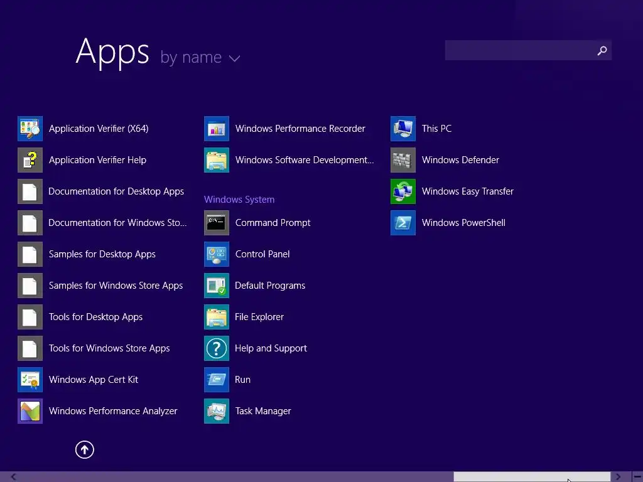The height and width of the screenshot is (482, 643).
Task: Launch Windows App Cert Kit icon
Action: [30, 380]
